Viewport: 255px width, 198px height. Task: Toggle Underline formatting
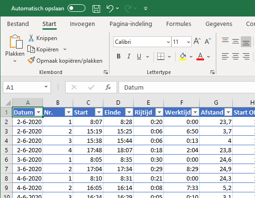coord(139,56)
